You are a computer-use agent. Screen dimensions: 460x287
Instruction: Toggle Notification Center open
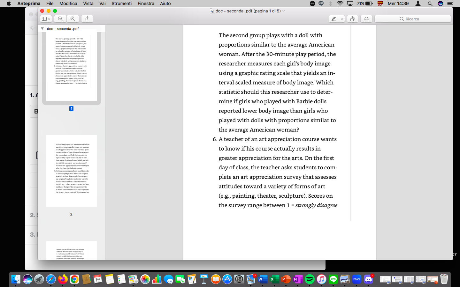pyautogui.click(x=450, y=4)
